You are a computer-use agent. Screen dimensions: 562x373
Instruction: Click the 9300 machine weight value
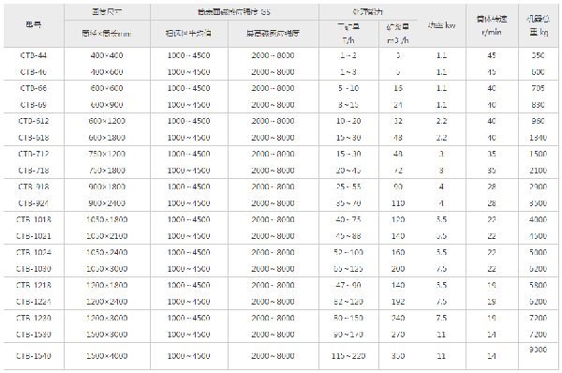538,350
